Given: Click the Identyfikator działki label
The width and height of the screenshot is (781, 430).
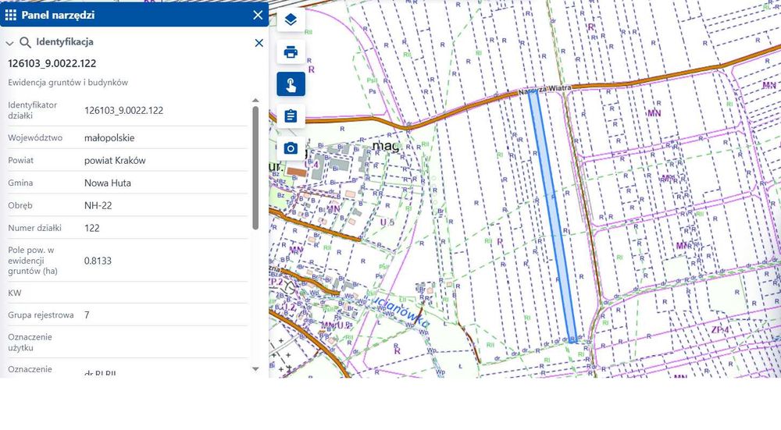Looking at the screenshot, I should pos(32,110).
